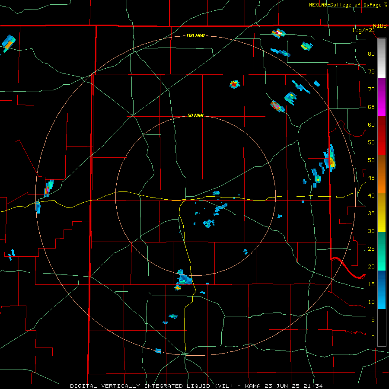
Task: Click the orange segment of the VIL color bar
Action: point(382,174)
